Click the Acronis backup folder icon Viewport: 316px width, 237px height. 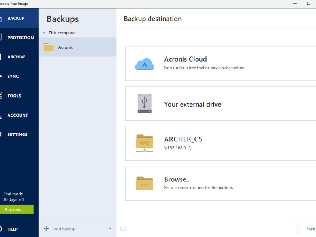pyautogui.click(x=49, y=47)
